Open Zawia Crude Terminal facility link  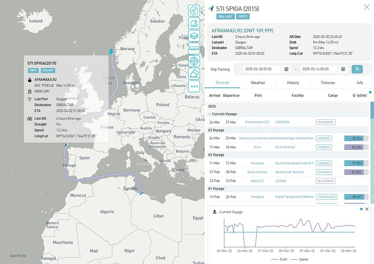pyautogui.click(x=290, y=172)
